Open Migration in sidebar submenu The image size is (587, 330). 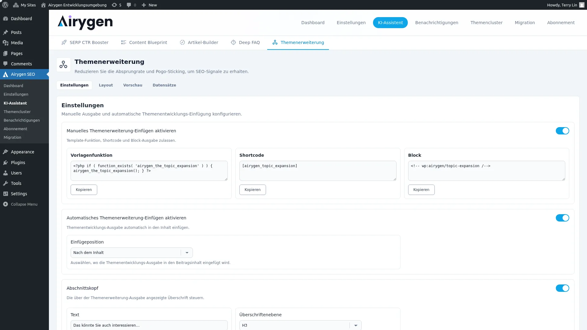pos(13,137)
